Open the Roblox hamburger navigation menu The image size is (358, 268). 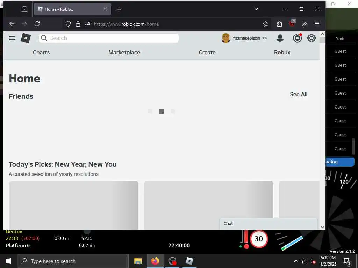12,38
